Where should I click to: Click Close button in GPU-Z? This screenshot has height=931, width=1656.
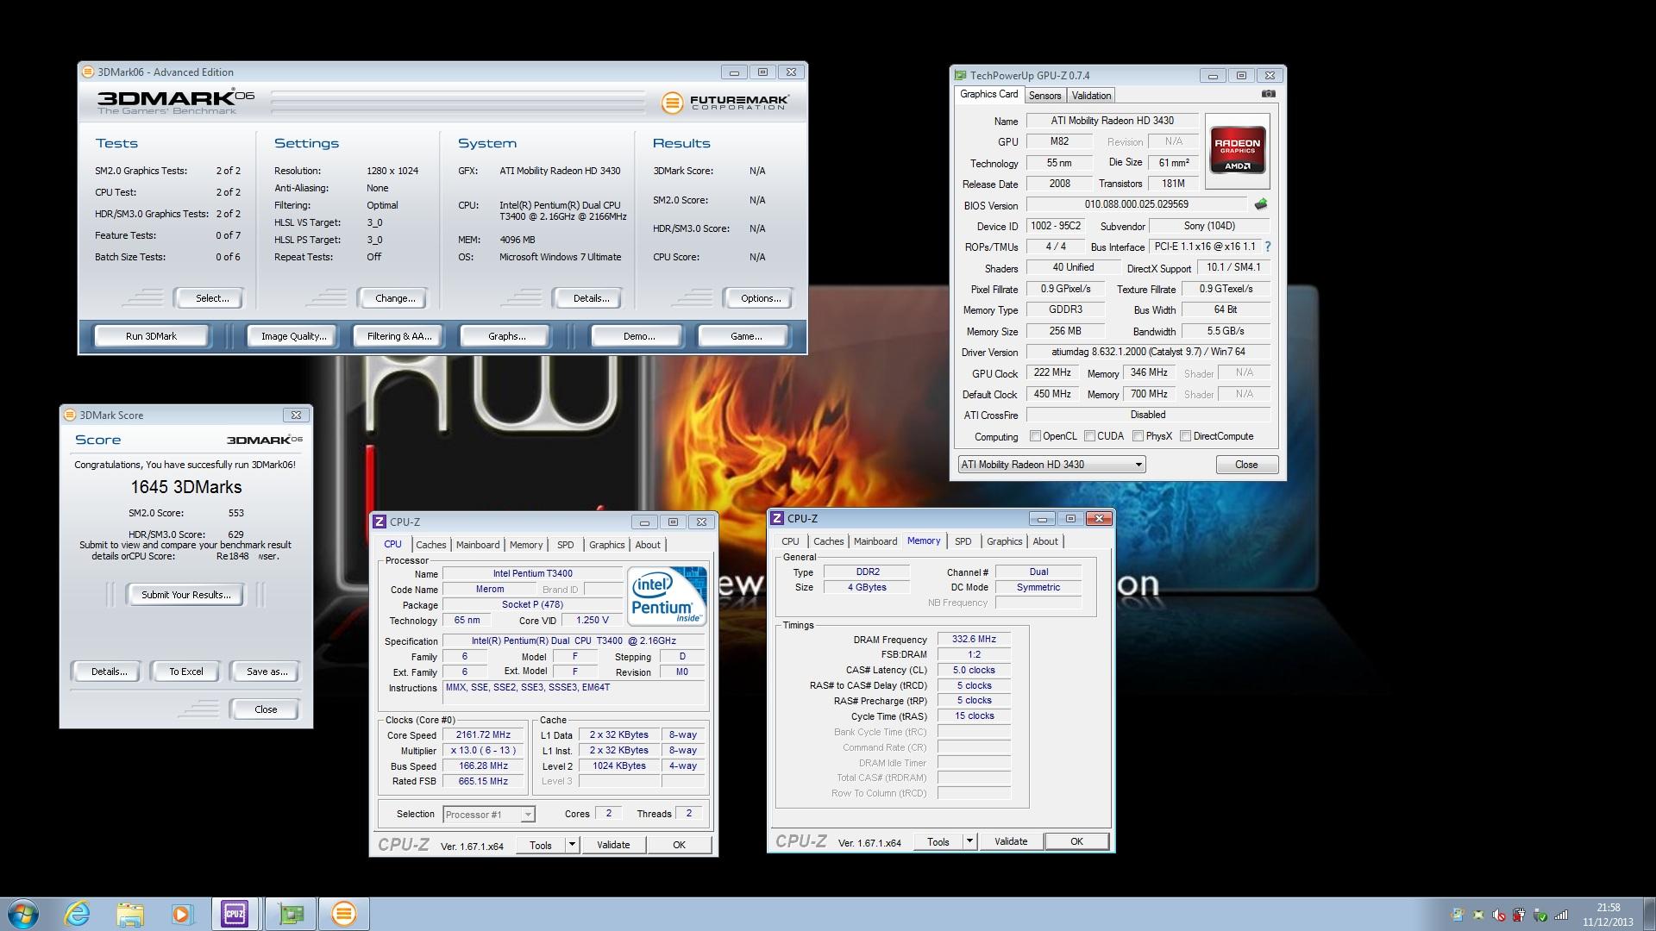pos(1246,465)
